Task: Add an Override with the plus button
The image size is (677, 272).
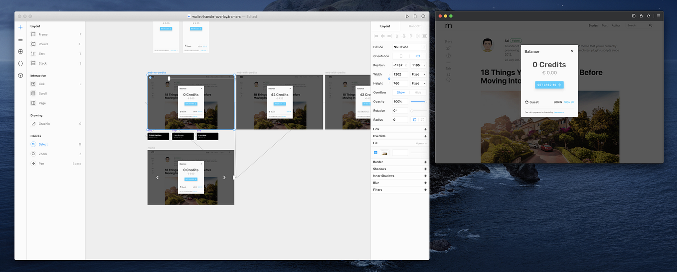Action: coord(425,136)
